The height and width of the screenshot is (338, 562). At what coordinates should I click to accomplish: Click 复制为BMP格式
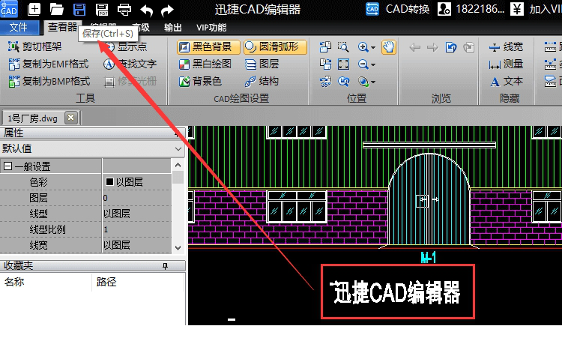[x=49, y=81]
